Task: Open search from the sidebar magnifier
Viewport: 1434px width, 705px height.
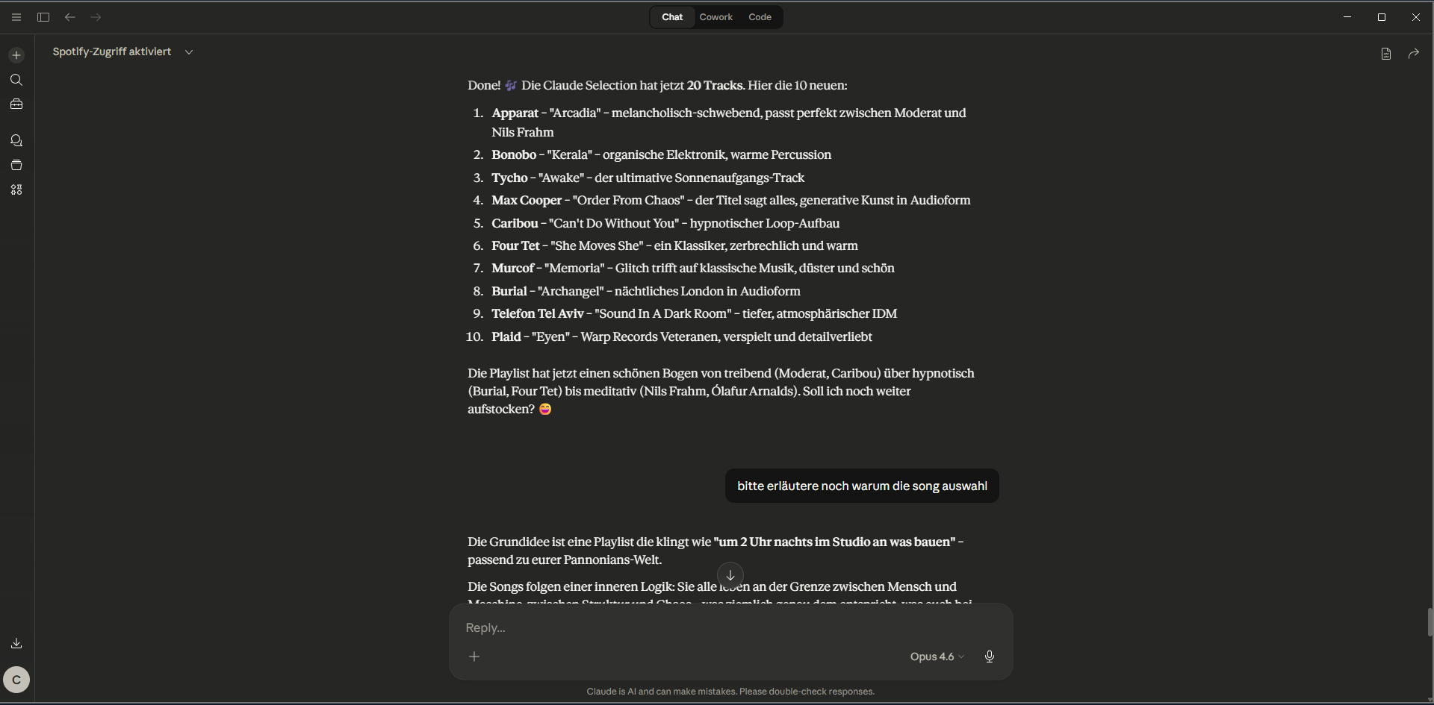Action: [16, 80]
